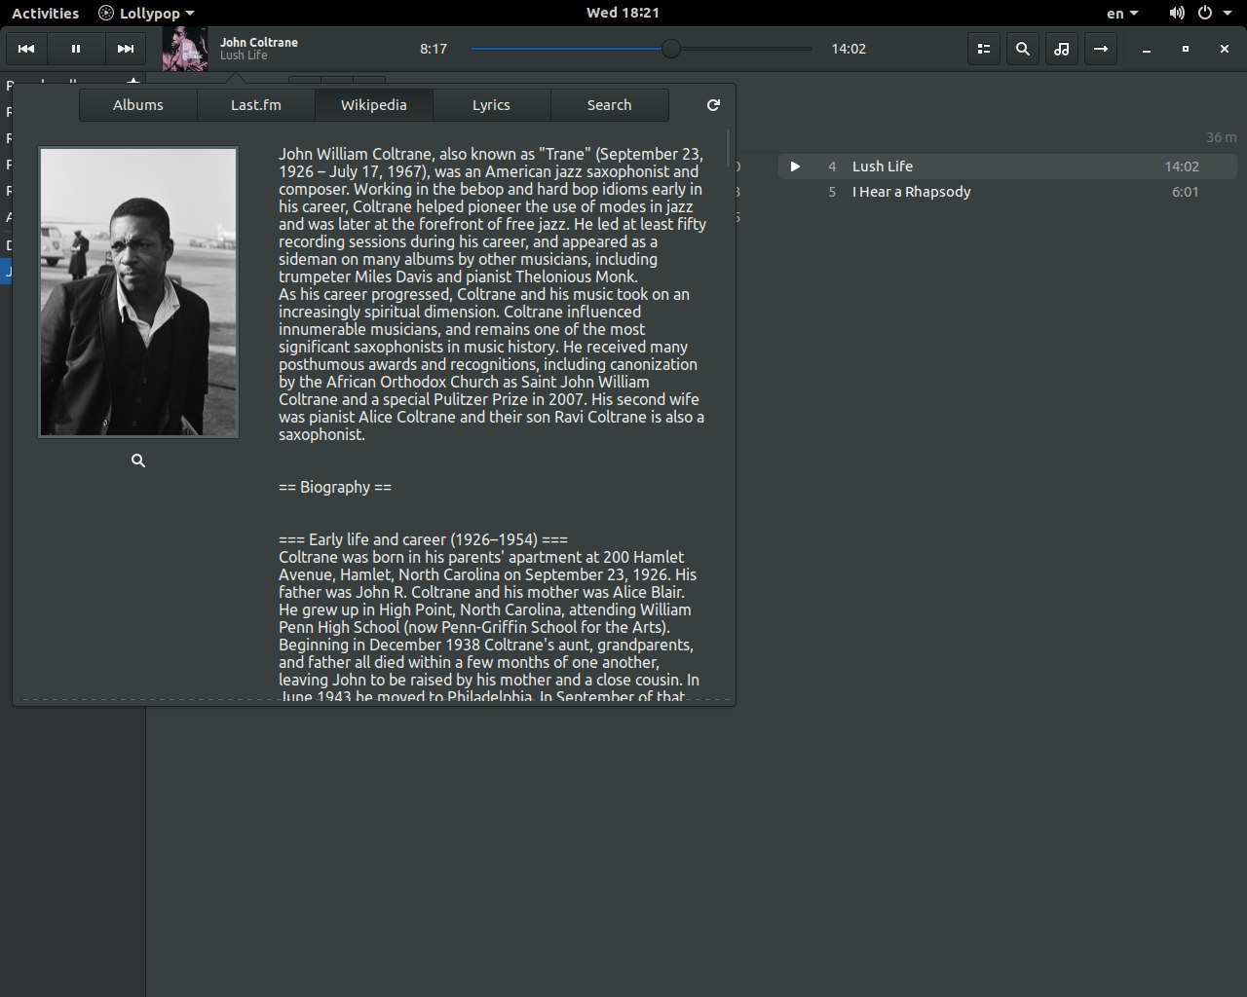The width and height of the screenshot is (1247, 997).
Task: Click the elapsed time "8:17" label
Action: [x=434, y=49]
